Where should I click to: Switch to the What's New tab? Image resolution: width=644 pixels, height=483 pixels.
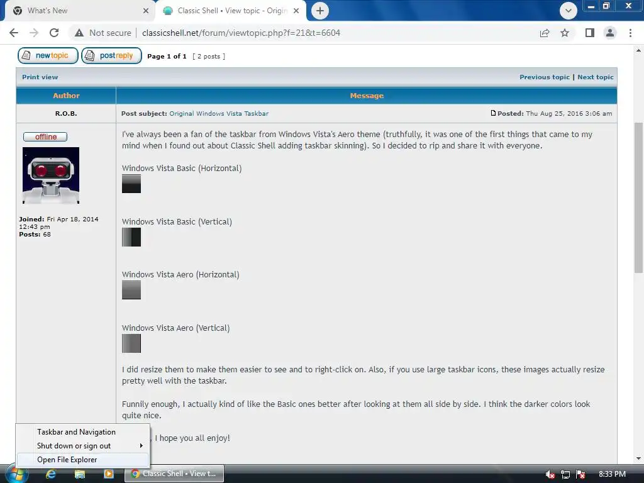point(80,11)
